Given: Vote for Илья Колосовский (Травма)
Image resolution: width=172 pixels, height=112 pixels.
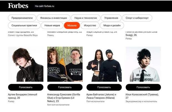Looking at the screenshot, I should pyautogui.click(x=143, y=87).
